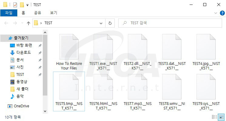This screenshot has width=226, height=121.
Task: Select the TEST9.sys.__NIST_K571__ file icon
Action: 206,87
